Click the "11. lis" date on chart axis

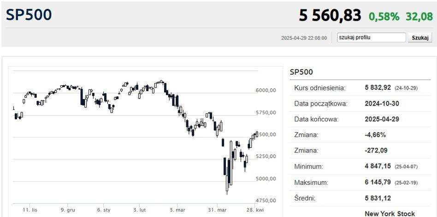(x=31, y=210)
